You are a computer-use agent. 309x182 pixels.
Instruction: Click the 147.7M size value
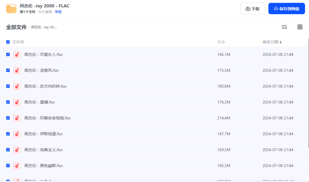pyautogui.click(x=224, y=134)
